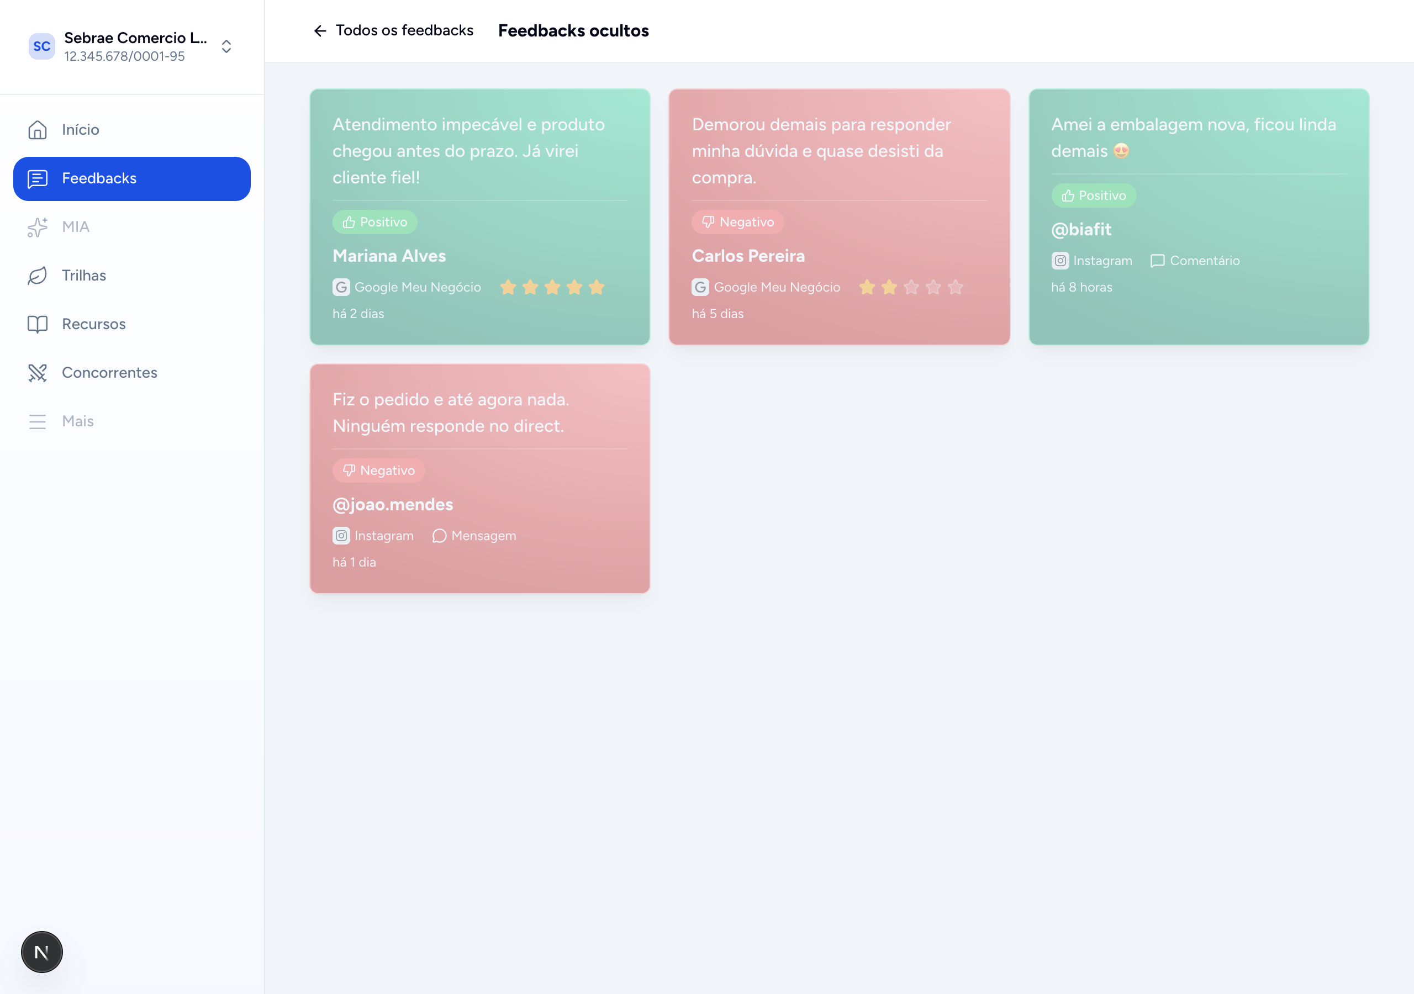Click Instagram label on @biafit card
The width and height of the screenshot is (1414, 994).
tap(1102, 261)
